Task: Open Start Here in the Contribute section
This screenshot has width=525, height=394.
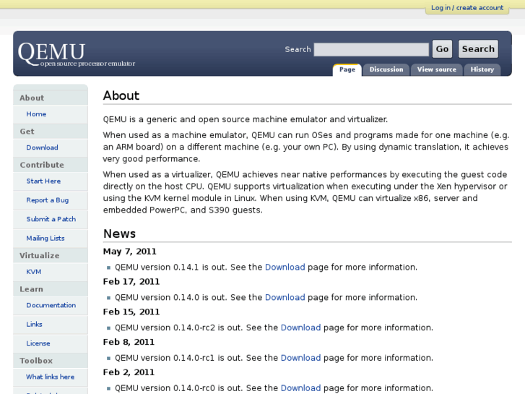Action: click(x=43, y=181)
